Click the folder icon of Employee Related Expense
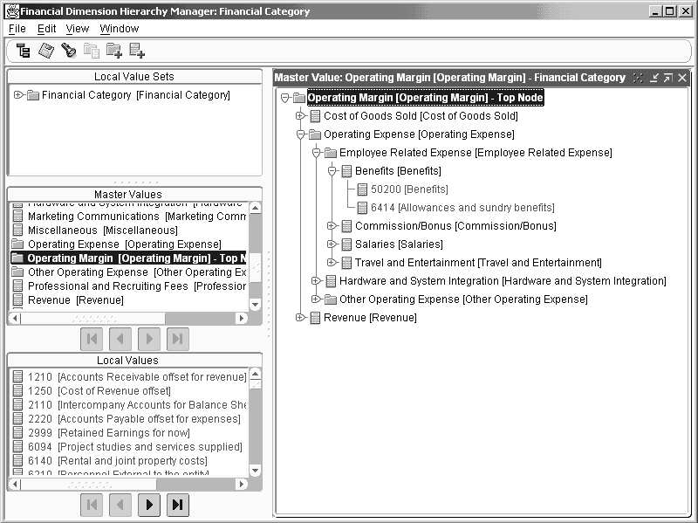Screen dimensions: 698x523 pyautogui.click(x=331, y=153)
